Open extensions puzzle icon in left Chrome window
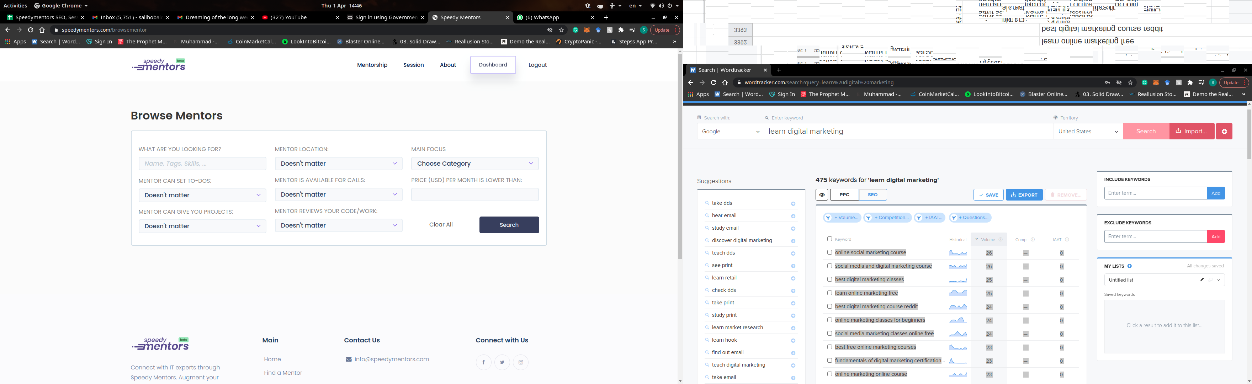 coord(621,30)
